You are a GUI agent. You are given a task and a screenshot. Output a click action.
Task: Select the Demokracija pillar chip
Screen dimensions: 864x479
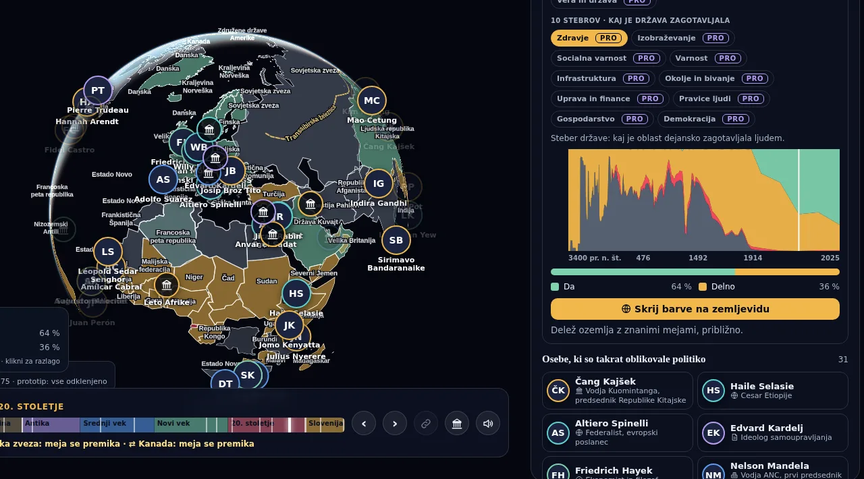point(706,119)
